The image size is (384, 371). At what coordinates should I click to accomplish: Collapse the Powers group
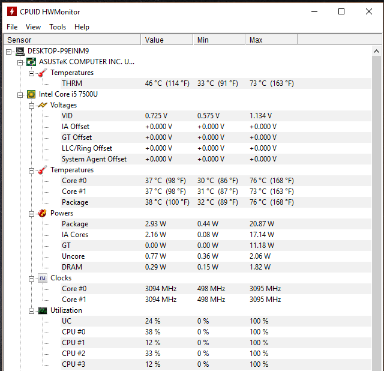(x=31, y=214)
